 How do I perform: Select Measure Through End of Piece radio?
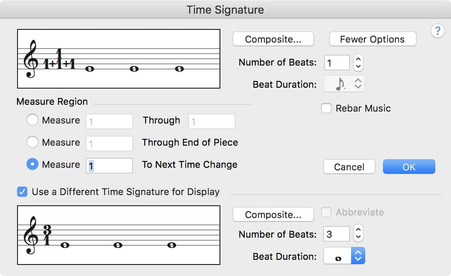pyautogui.click(x=32, y=142)
